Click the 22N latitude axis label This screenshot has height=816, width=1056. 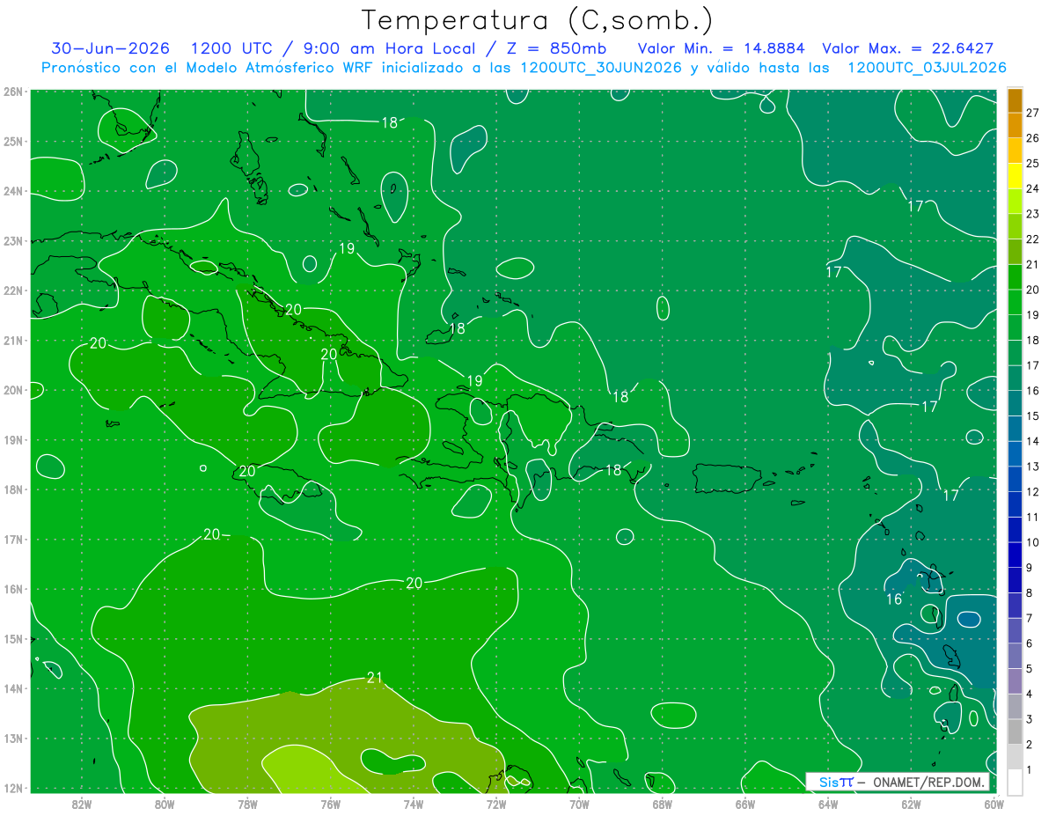click(x=12, y=290)
